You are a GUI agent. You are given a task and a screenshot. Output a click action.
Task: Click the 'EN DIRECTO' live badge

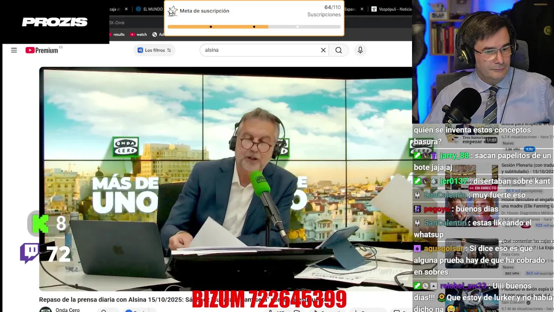click(483, 188)
